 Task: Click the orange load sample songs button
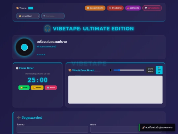(x=95, y=8)
